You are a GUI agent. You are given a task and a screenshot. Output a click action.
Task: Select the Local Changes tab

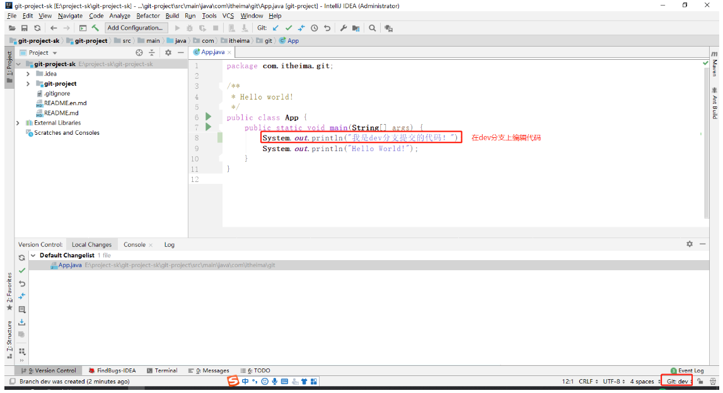click(92, 244)
